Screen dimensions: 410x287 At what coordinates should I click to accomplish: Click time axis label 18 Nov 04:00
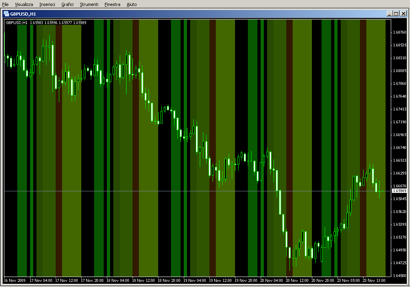coord(118,281)
